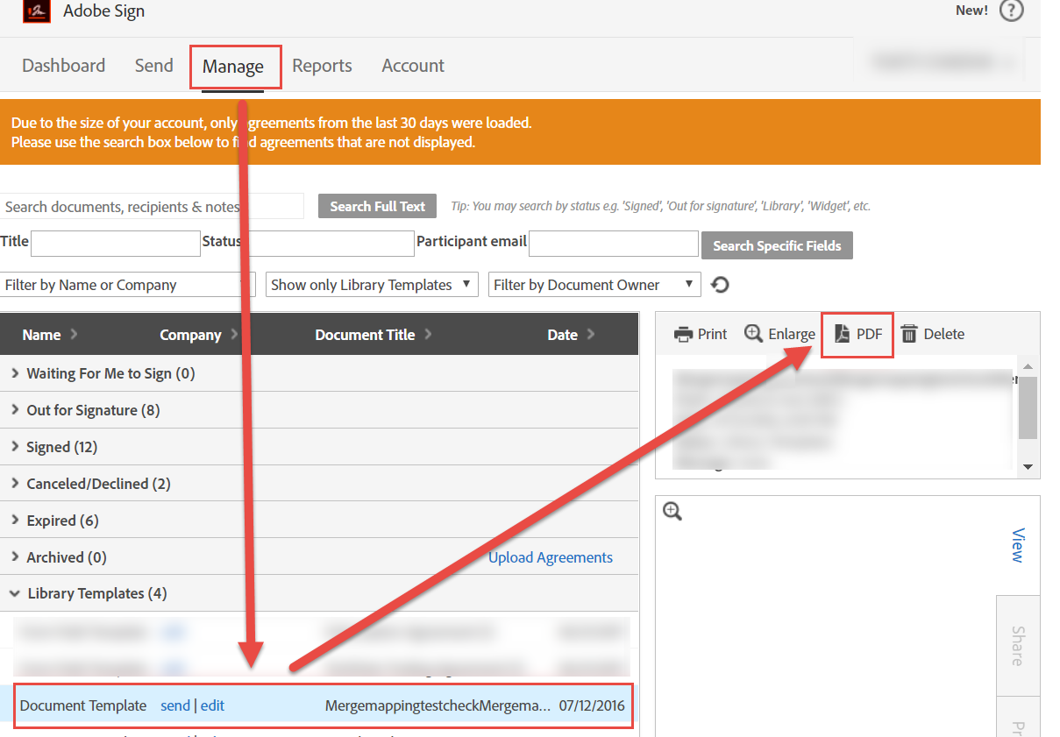Print the selected document
Screen dimensions: 1060x737
pyautogui.click(x=701, y=334)
